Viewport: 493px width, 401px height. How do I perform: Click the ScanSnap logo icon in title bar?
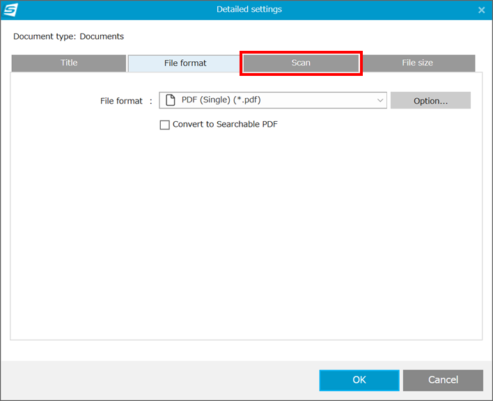[x=10, y=10]
